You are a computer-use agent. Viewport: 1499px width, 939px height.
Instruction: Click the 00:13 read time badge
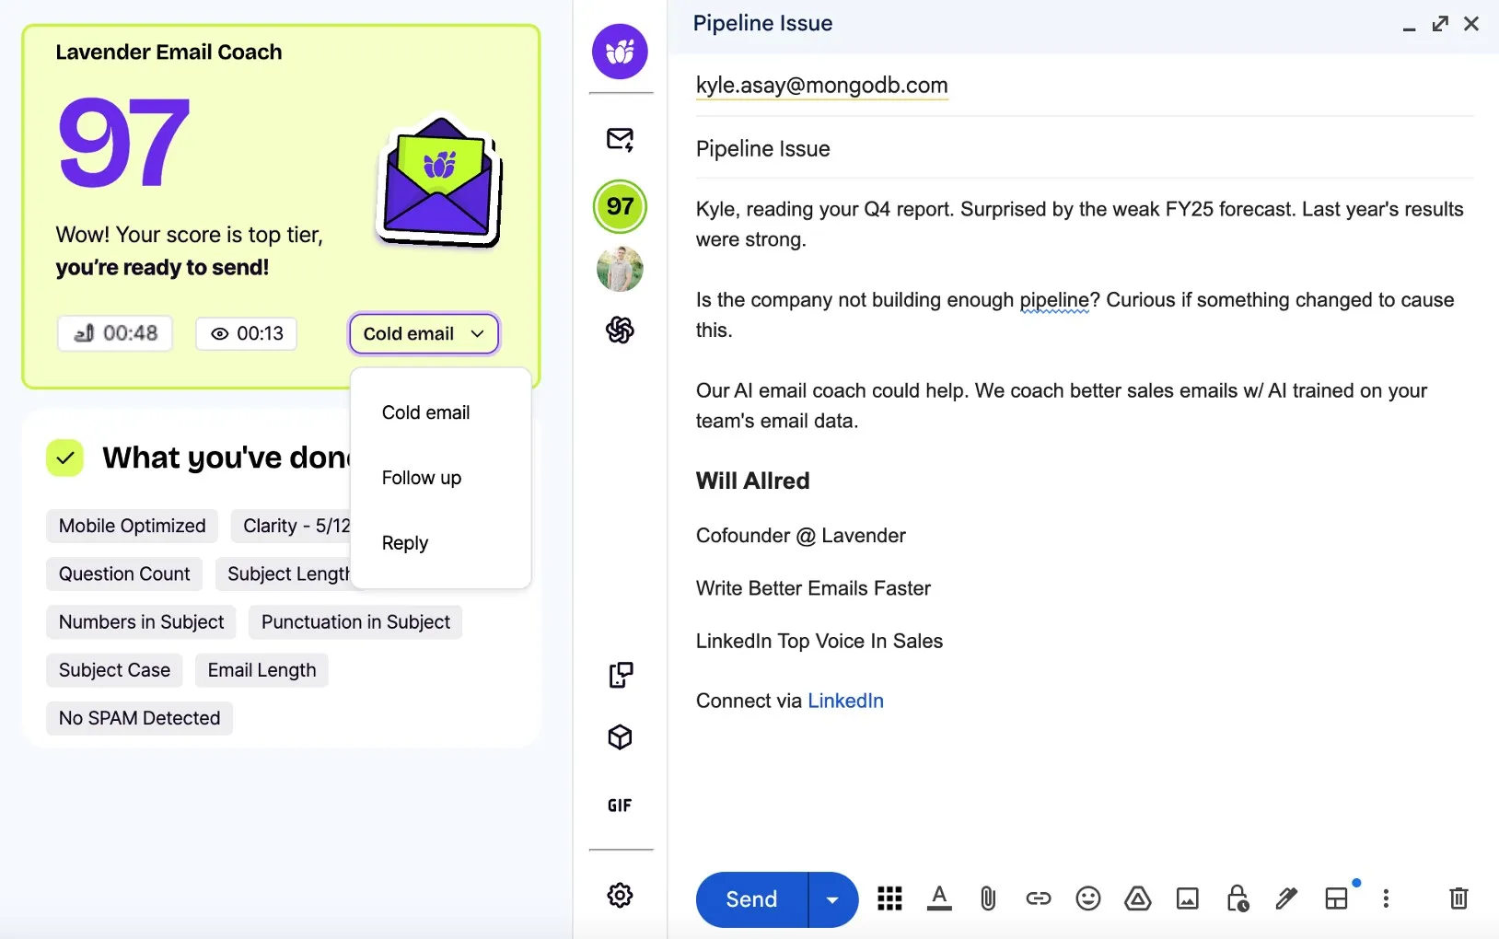tap(247, 333)
